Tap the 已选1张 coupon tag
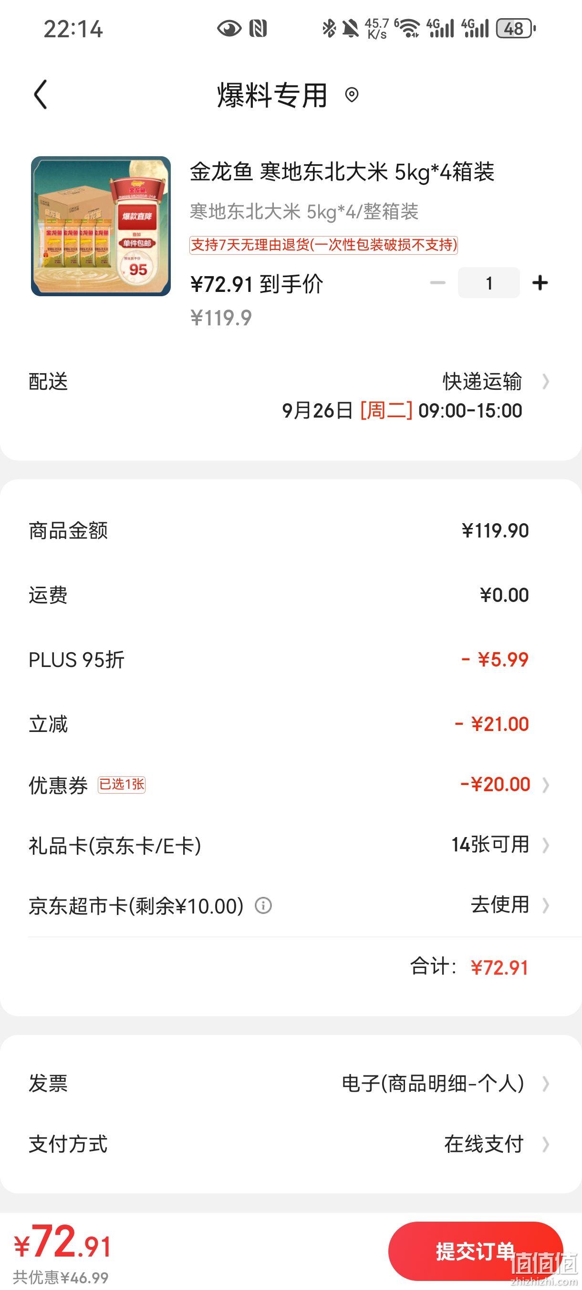Image resolution: width=582 pixels, height=1290 pixels. coord(122,784)
